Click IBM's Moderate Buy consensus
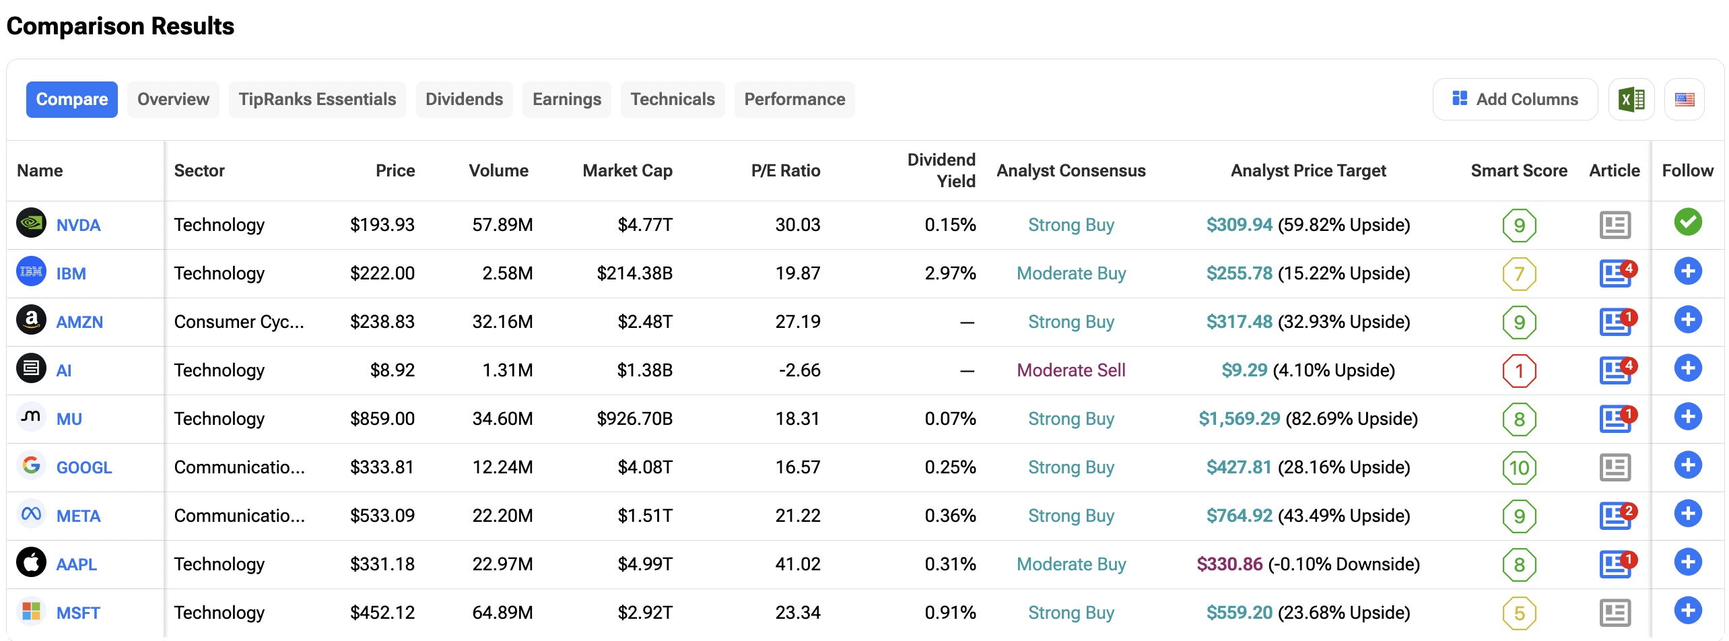 [x=1071, y=273]
